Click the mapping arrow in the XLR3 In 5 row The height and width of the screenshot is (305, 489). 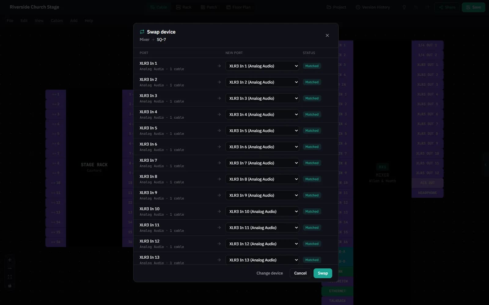tap(219, 131)
